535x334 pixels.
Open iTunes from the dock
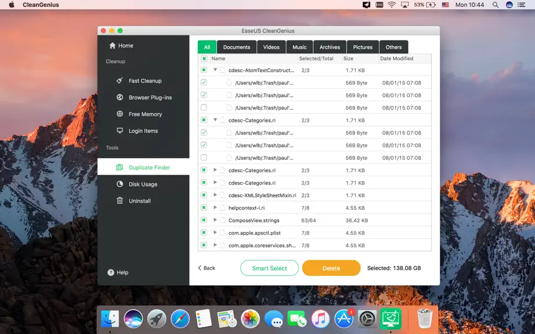[320, 319]
